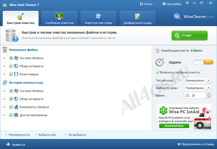Click globe icon of Обзор интернета under Ненужные файлы
This screenshot has width=217, height=149.
[x=16, y=66]
